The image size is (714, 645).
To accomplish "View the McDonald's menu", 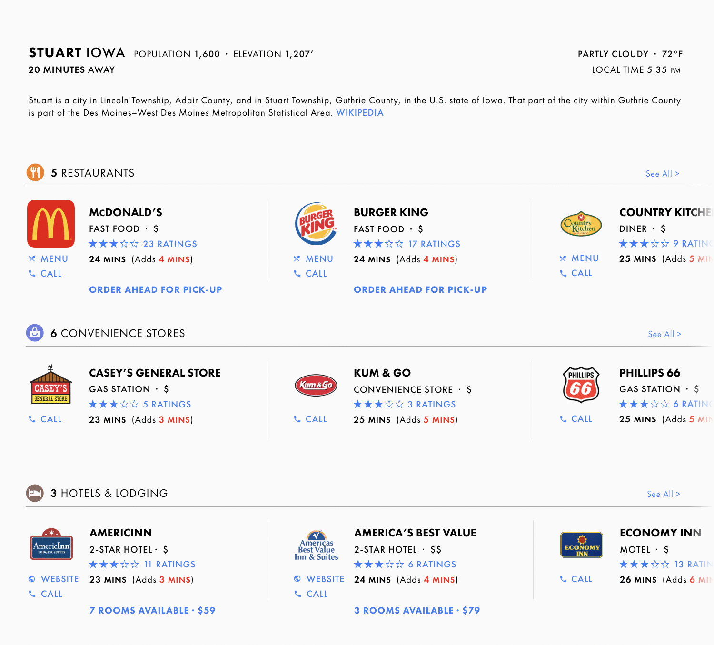I will [x=48, y=258].
